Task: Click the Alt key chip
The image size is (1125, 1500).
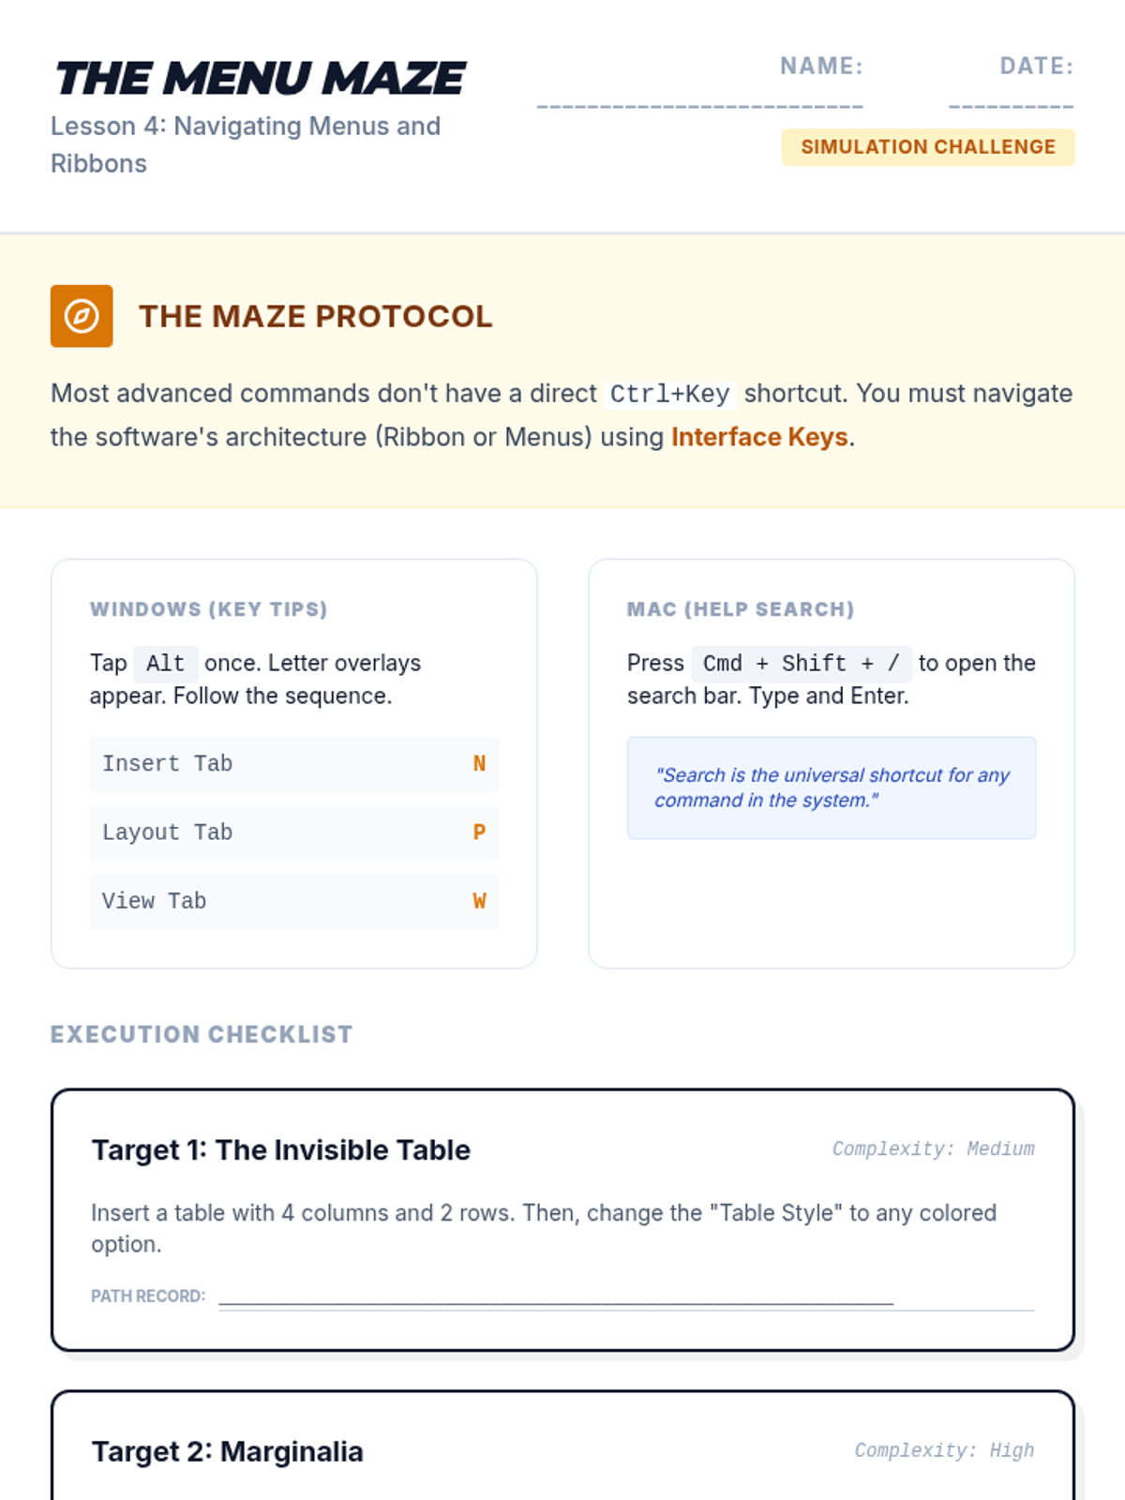Action: pyautogui.click(x=165, y=664)
